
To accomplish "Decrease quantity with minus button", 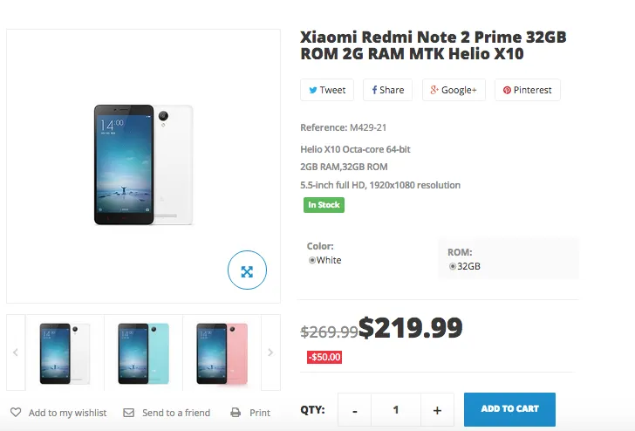I will coord(354,410).
